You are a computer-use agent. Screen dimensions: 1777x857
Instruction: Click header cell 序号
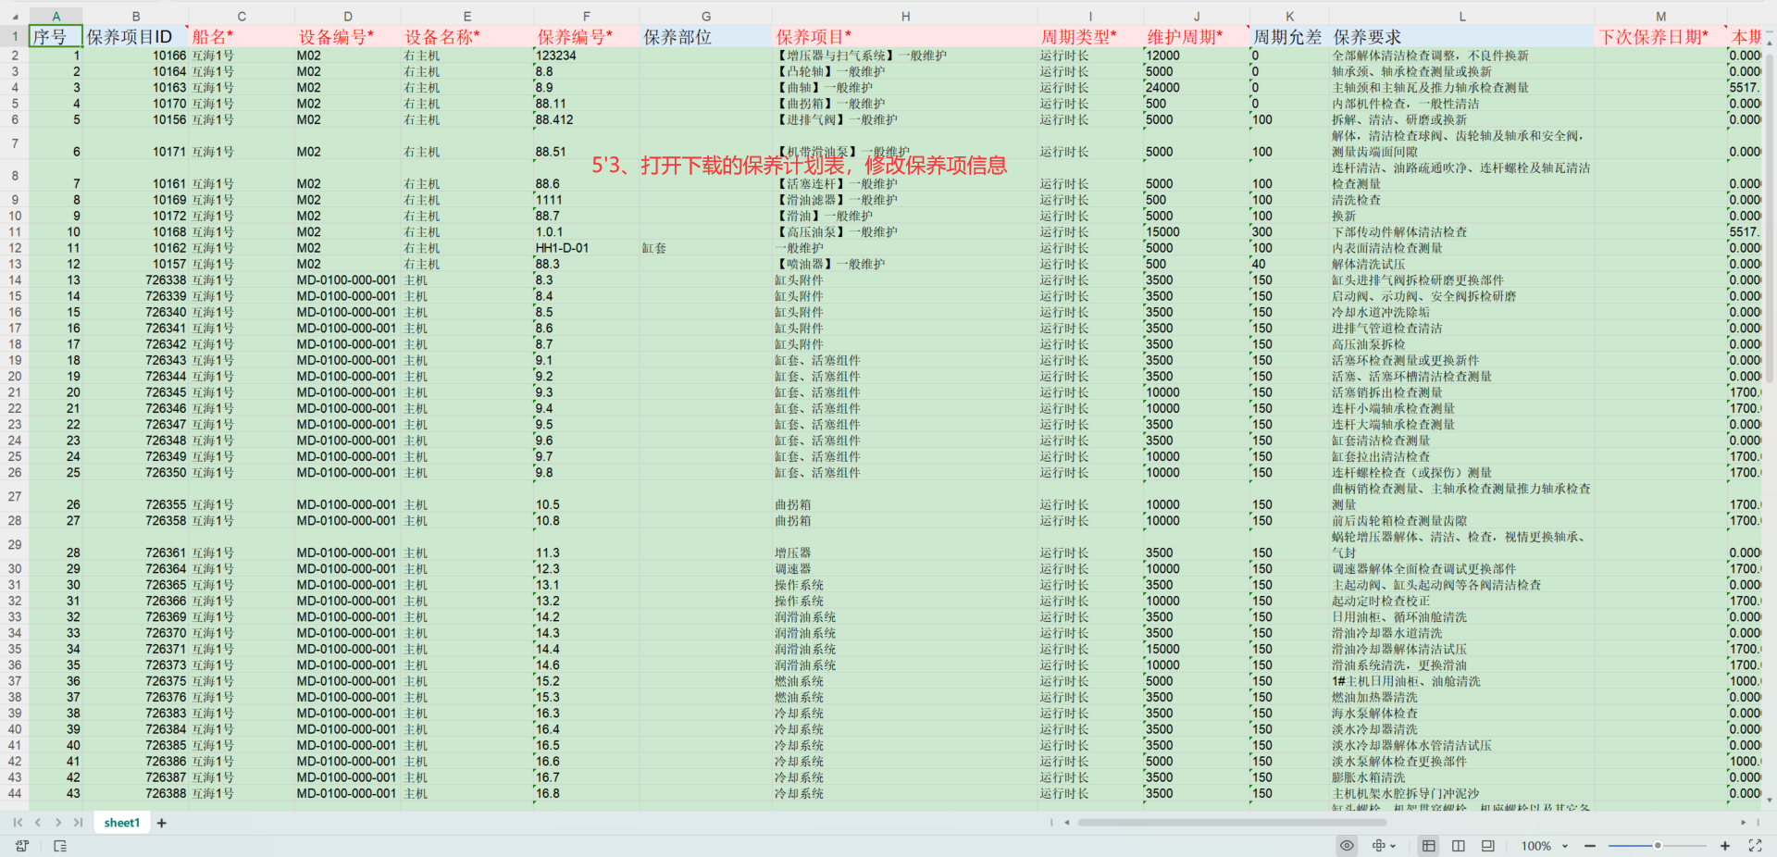click(x=56, y=36)
